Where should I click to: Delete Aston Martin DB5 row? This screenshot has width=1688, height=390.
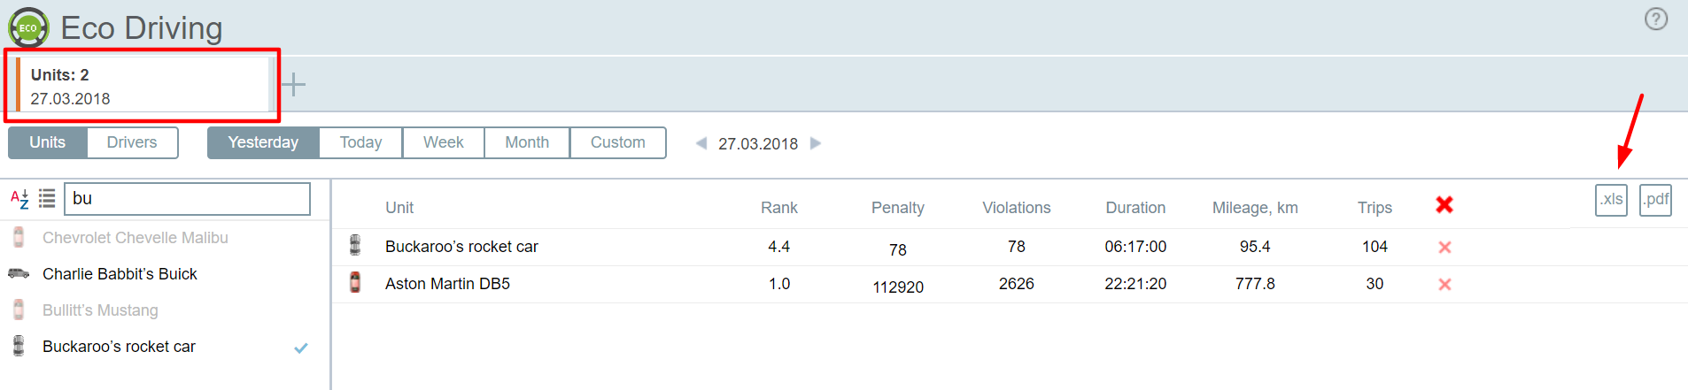(1444, 285)
